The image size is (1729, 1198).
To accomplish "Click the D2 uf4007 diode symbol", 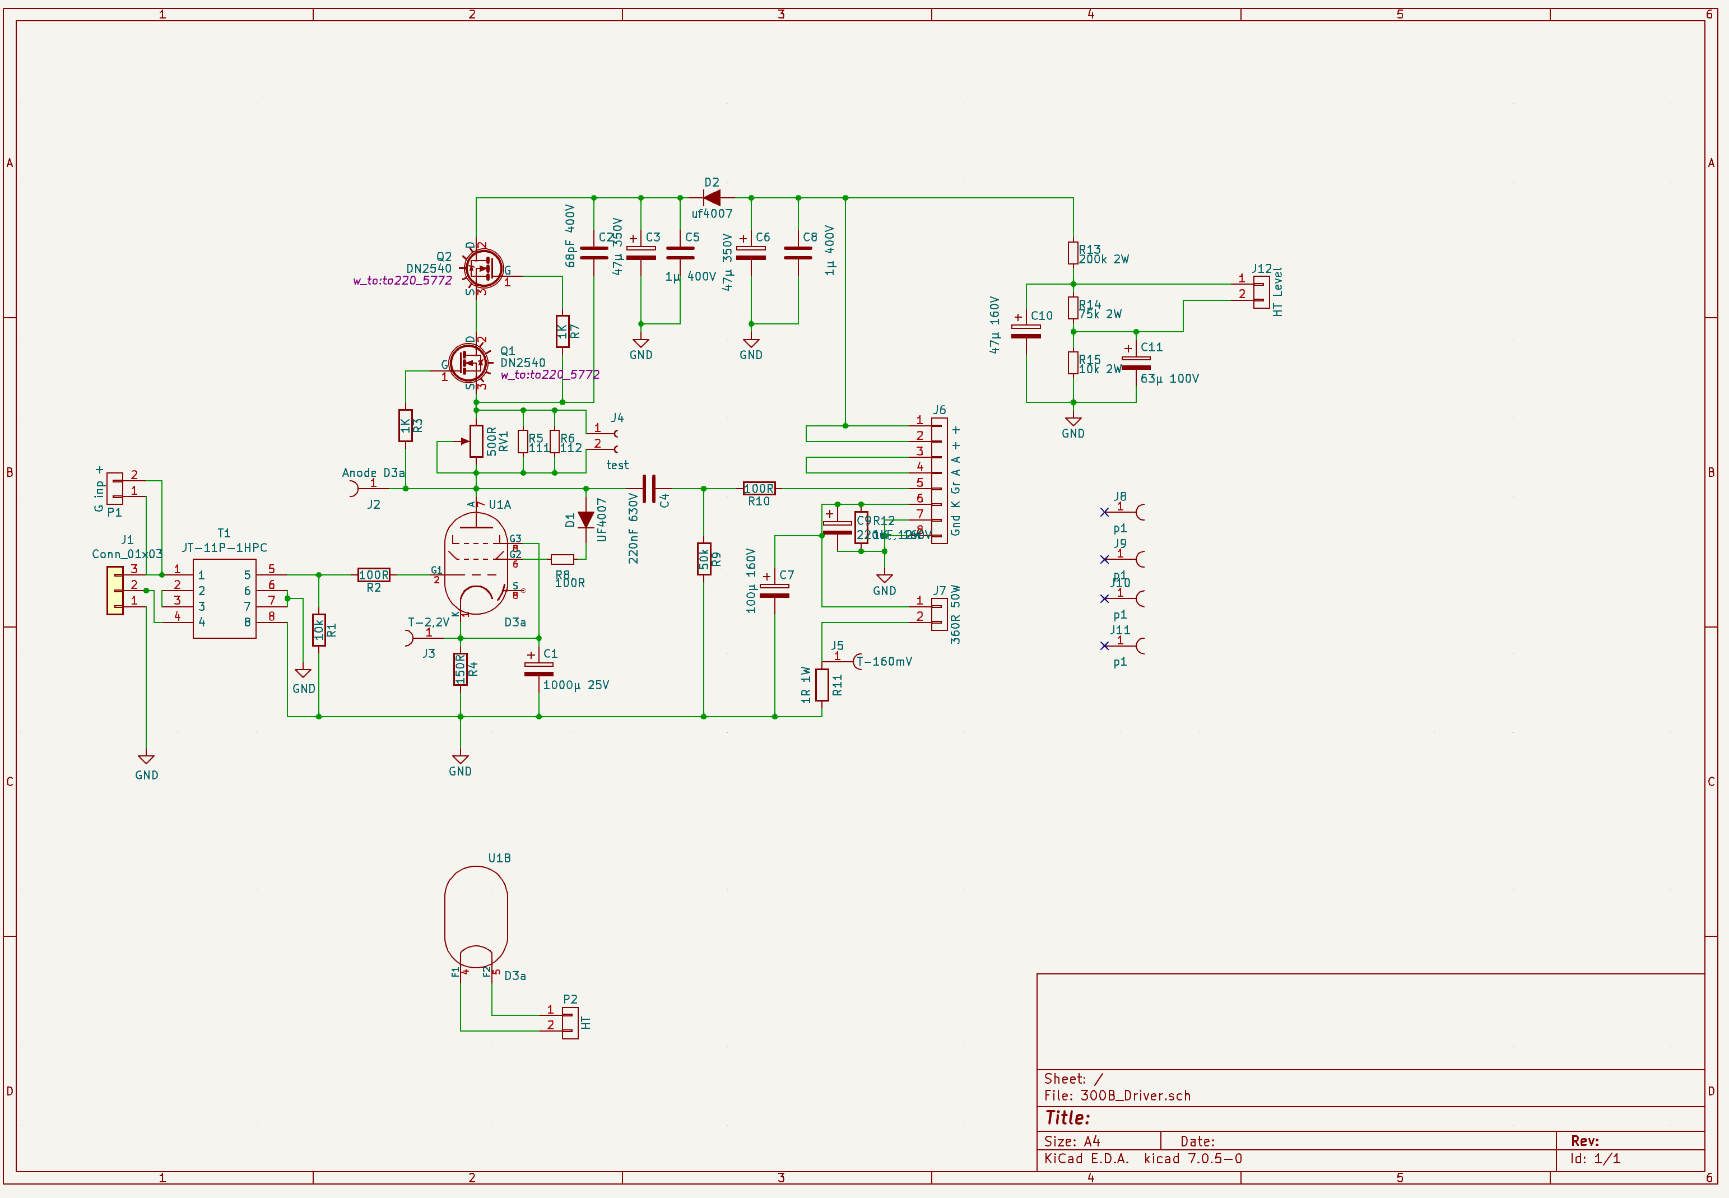I will pos(712,198).
